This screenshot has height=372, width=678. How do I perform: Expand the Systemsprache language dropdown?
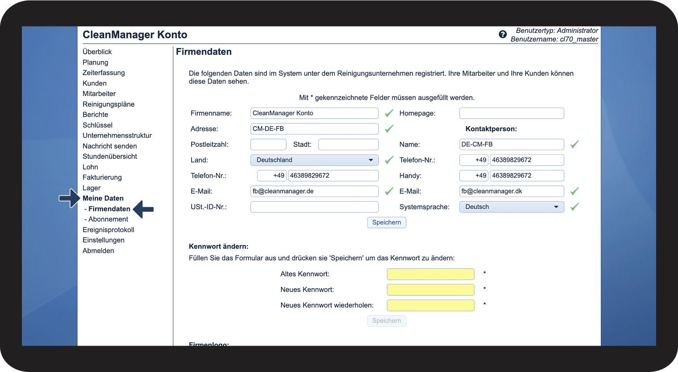(x=511, y=207)
